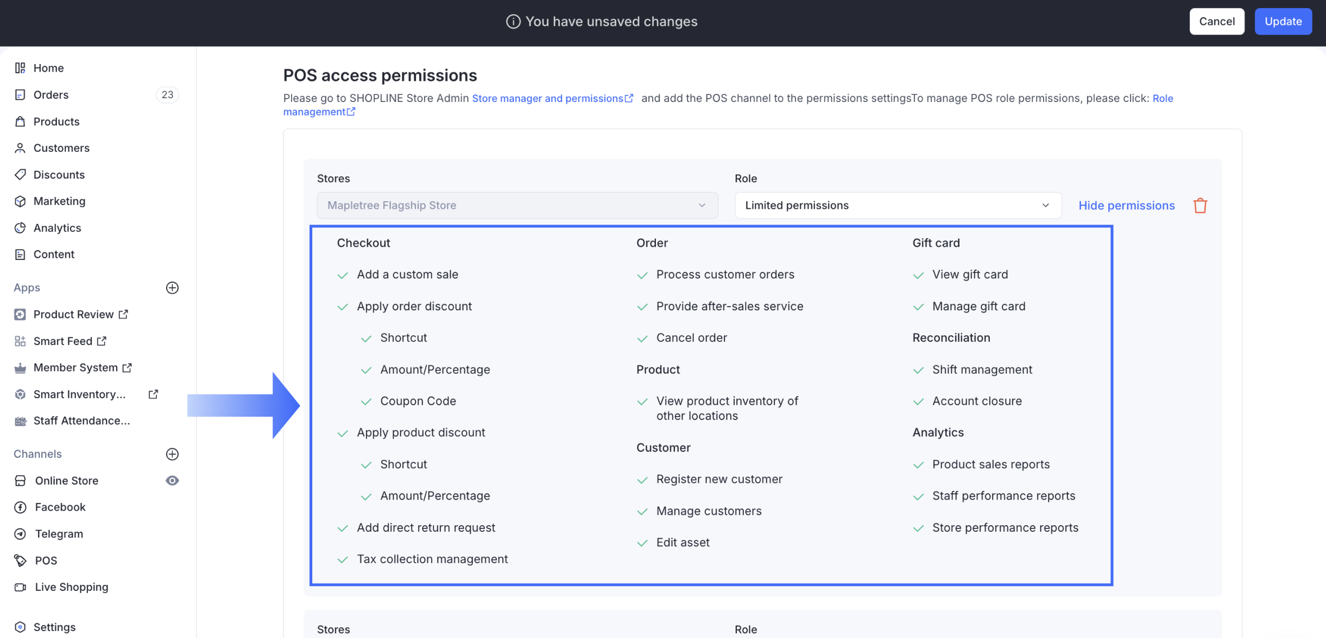The image size is (1326, 638).
Task: Go to Orders in sidebar
Action: (x=51, y=95)
